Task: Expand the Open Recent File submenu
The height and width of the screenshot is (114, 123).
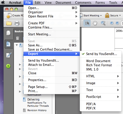Action: tap(52, 16)
